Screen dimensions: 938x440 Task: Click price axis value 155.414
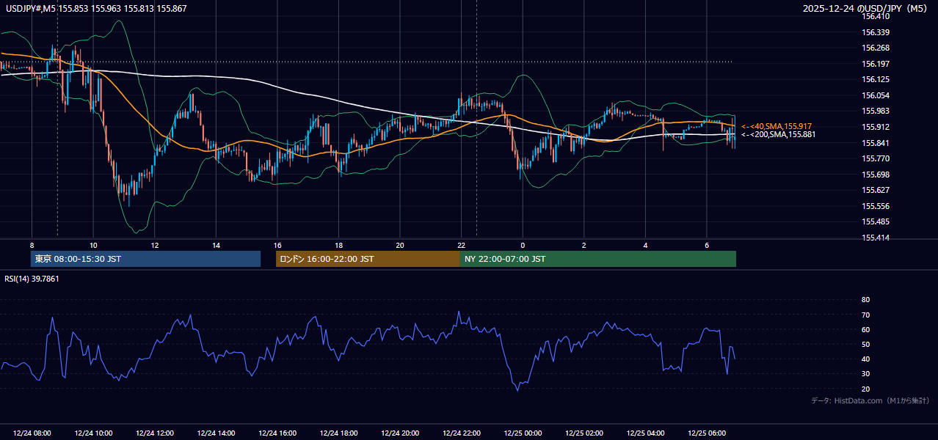click(x=876, y=238)
